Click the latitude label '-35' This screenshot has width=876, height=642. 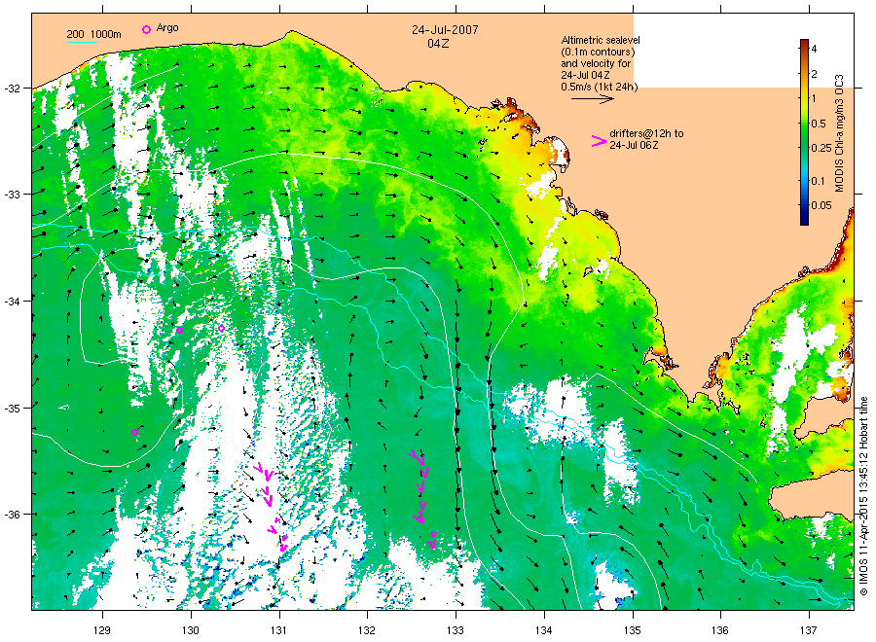coord(12,409)
